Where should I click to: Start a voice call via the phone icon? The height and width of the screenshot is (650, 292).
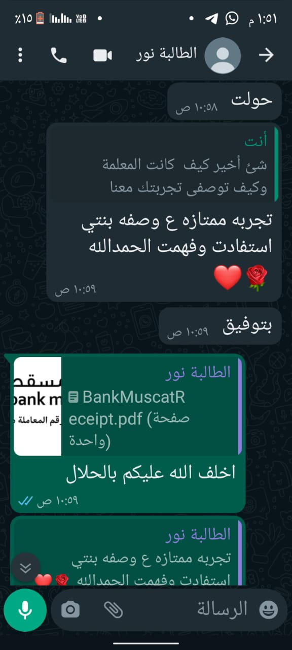tap(59, 55)
